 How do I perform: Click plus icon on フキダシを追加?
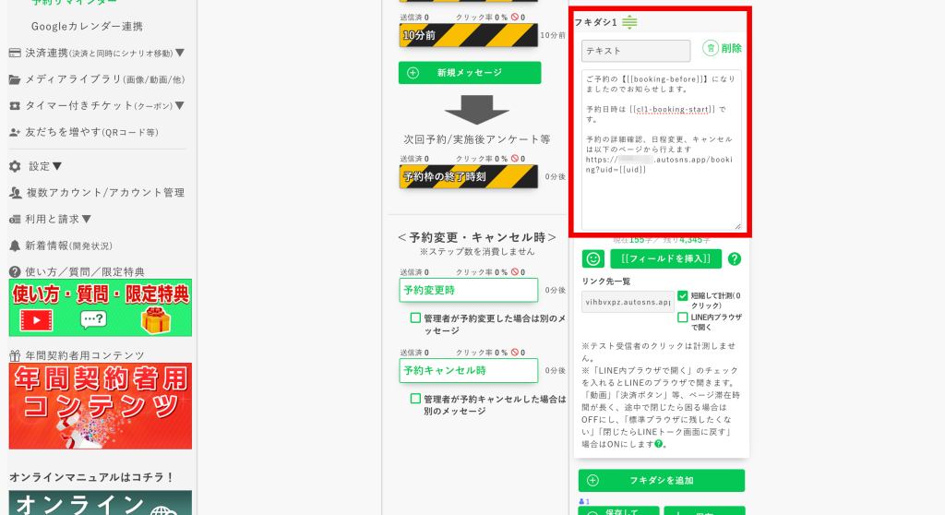coord(592,480)
